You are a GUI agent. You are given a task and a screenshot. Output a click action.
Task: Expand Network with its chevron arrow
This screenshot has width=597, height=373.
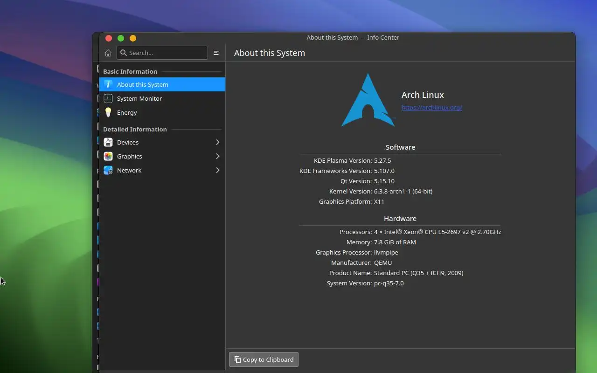click(x=217, y=170)
